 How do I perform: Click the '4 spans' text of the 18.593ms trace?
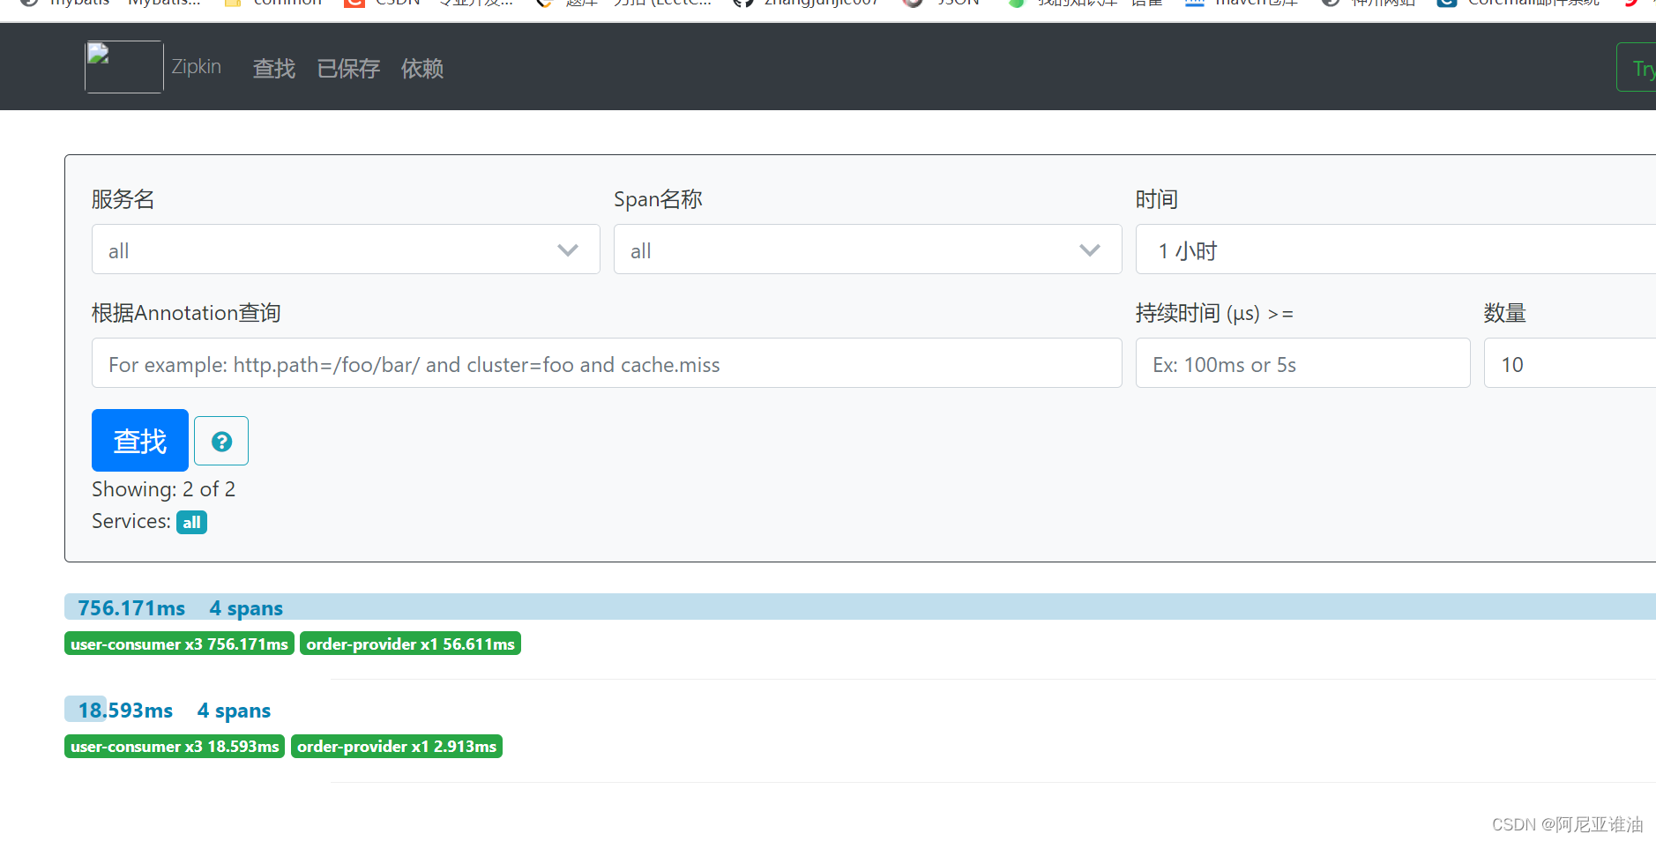point(234,711)
